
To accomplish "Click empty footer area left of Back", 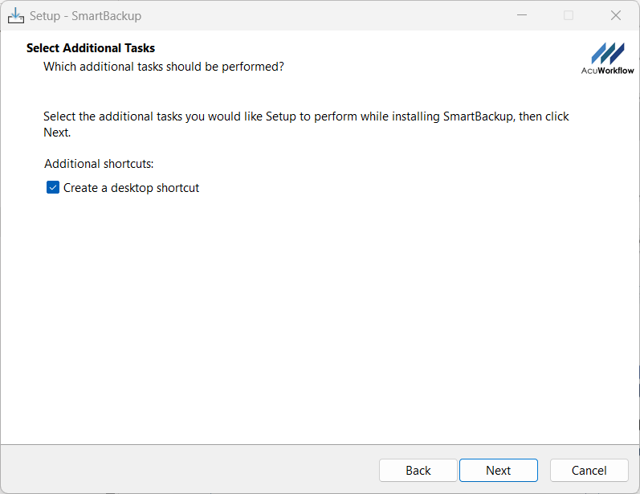I will click(x=185, y=471).
